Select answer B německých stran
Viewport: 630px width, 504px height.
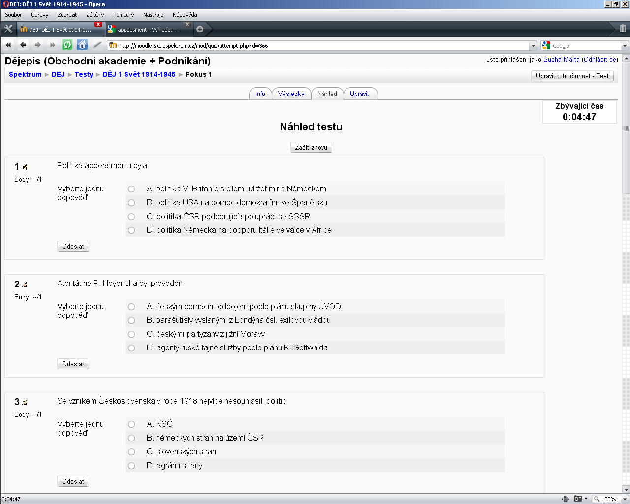(x=131, y=438)
